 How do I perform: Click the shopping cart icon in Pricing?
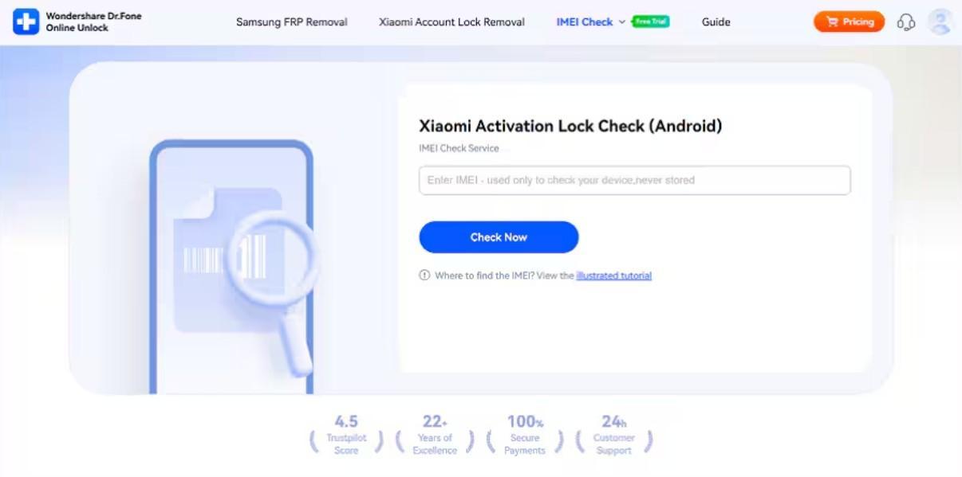pyautogui.click(x=833, y=22)
